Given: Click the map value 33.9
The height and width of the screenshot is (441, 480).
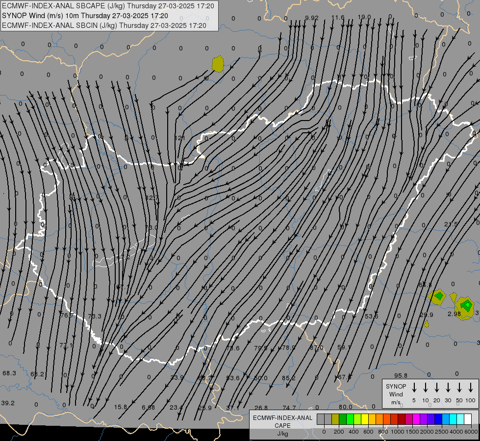Looking at the screenshot, I should [177, 377].
